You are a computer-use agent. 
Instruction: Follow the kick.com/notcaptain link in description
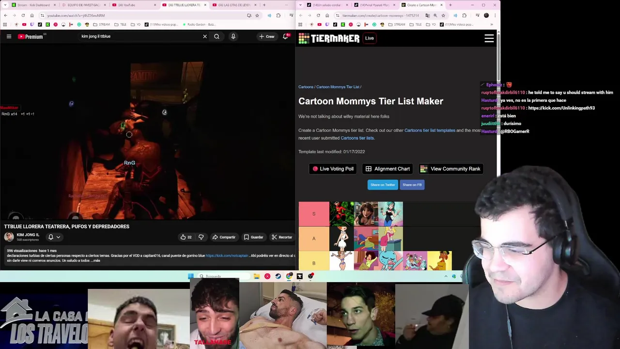(227, 255)
